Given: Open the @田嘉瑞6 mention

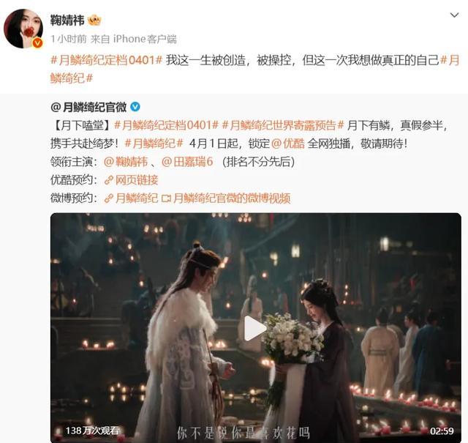Looking at the screenshot, I should 187,162.
